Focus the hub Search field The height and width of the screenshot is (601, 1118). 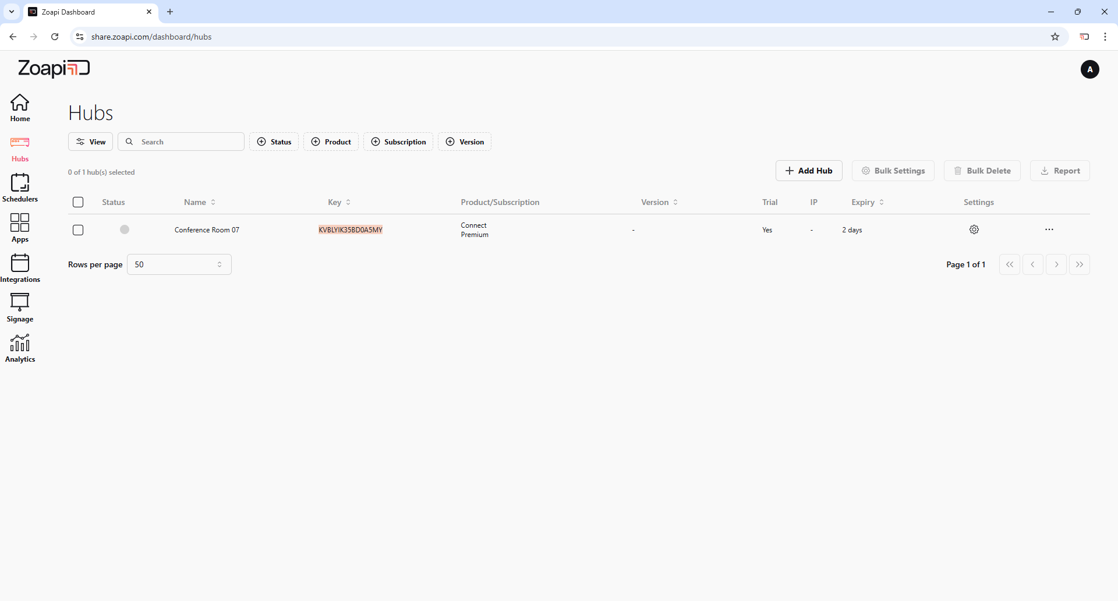click(181, 142)
